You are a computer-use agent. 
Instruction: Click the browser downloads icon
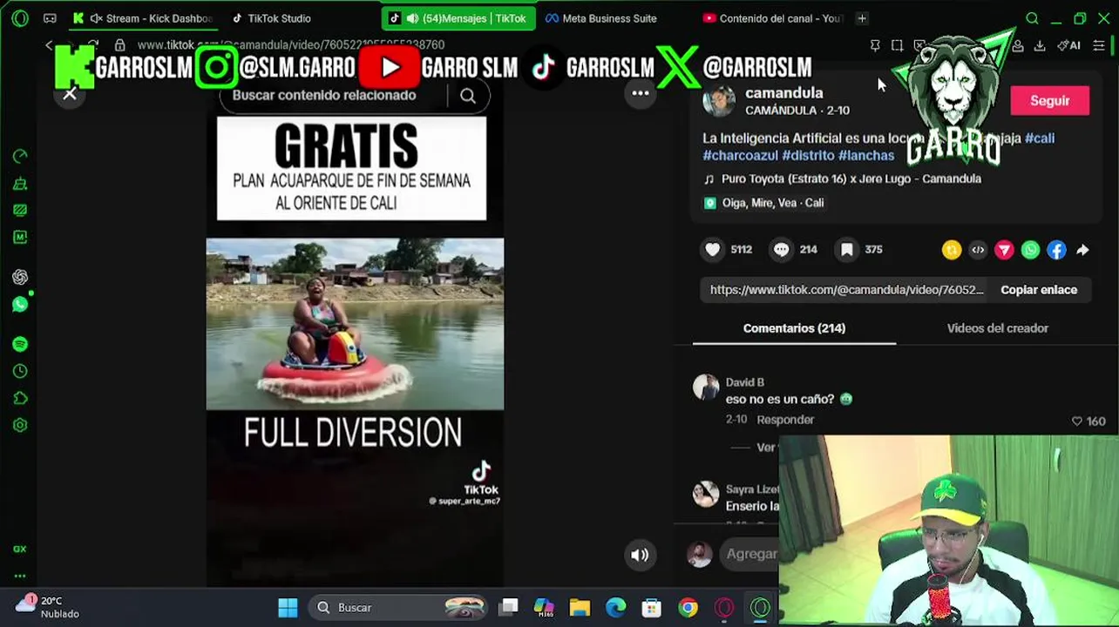1039,45
